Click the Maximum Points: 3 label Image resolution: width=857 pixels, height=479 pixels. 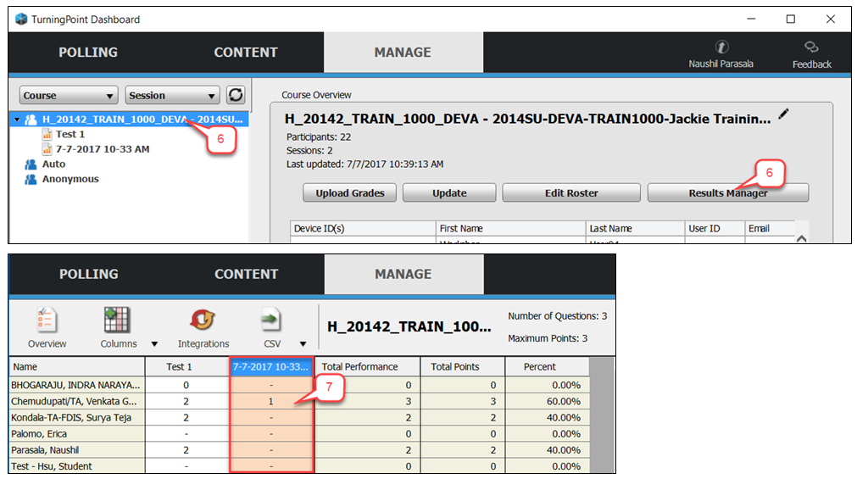click(548, 338)
